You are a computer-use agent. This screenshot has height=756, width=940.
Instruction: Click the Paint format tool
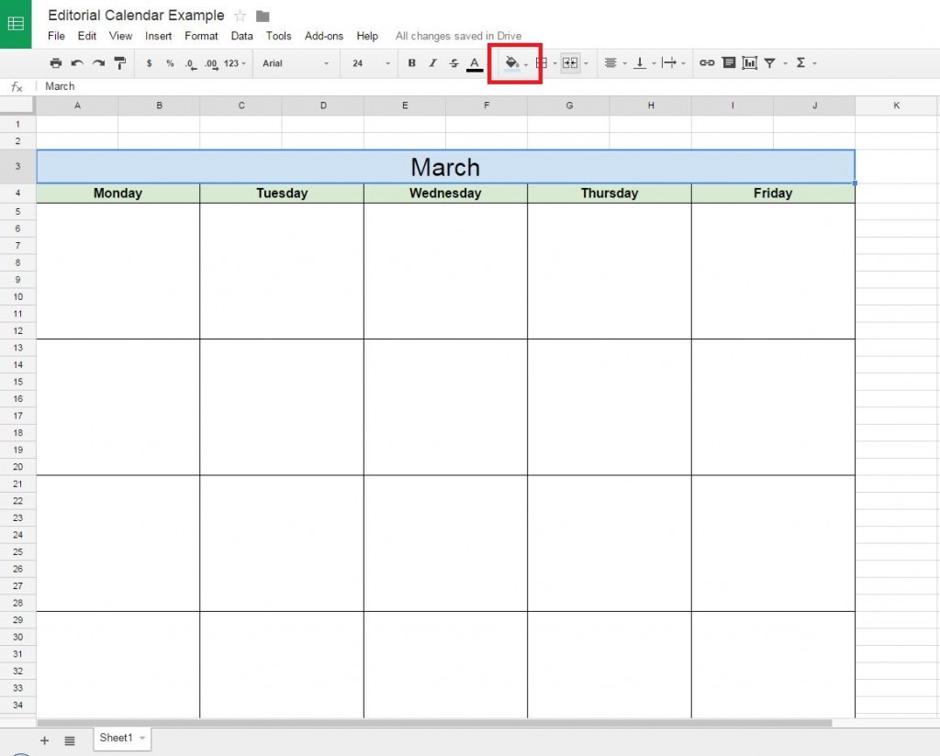click(119, 62)
